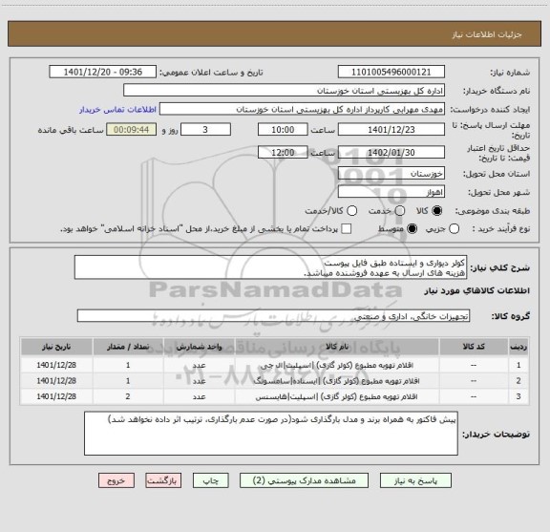
Task: Click the تاریخ نیاز column header
Action: (x=56, y=347)
